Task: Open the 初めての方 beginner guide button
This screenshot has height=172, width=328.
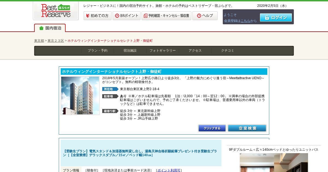Action: [x=98, y=16]
